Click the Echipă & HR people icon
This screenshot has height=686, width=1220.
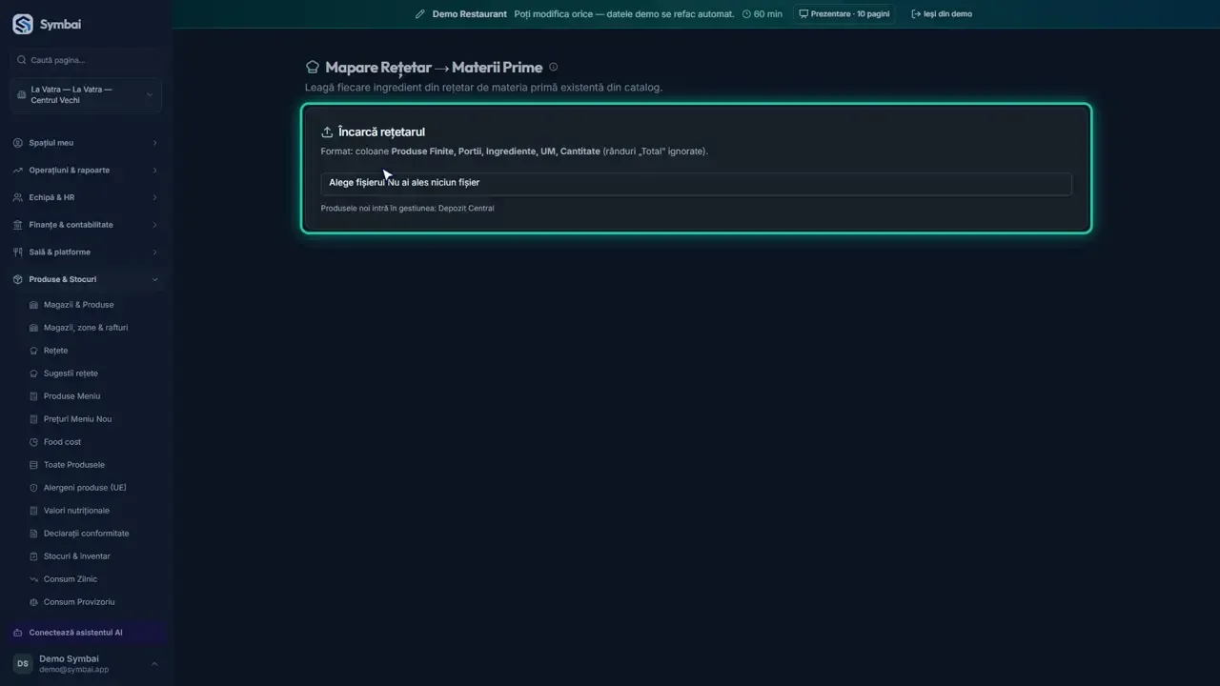[x=18, y=197]
